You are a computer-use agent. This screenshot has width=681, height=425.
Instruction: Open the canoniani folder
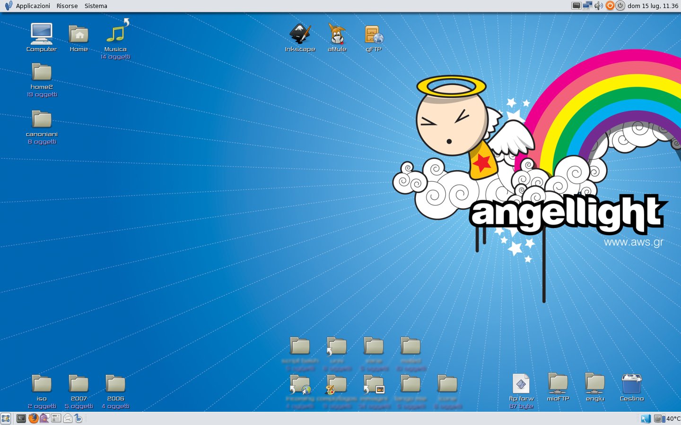pyautogui.click(x=42, y=119)
